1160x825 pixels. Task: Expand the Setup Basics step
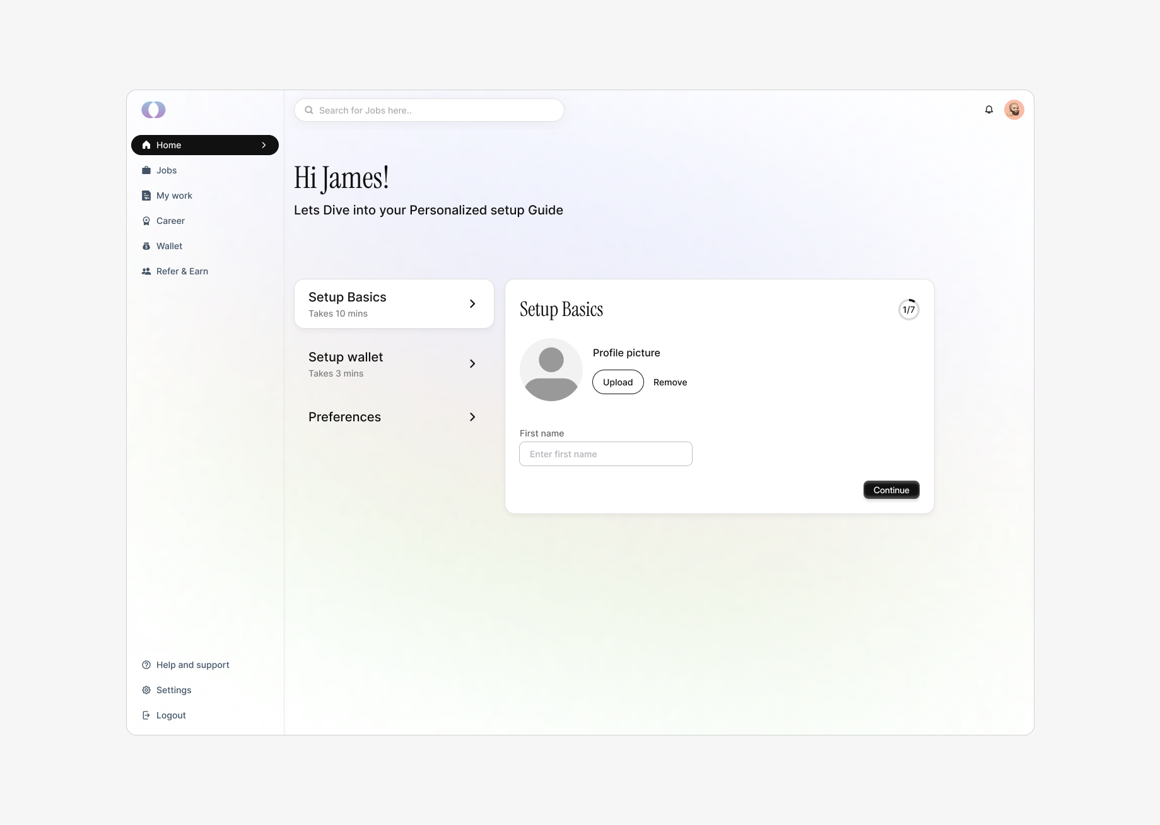(x=394, y=303)
